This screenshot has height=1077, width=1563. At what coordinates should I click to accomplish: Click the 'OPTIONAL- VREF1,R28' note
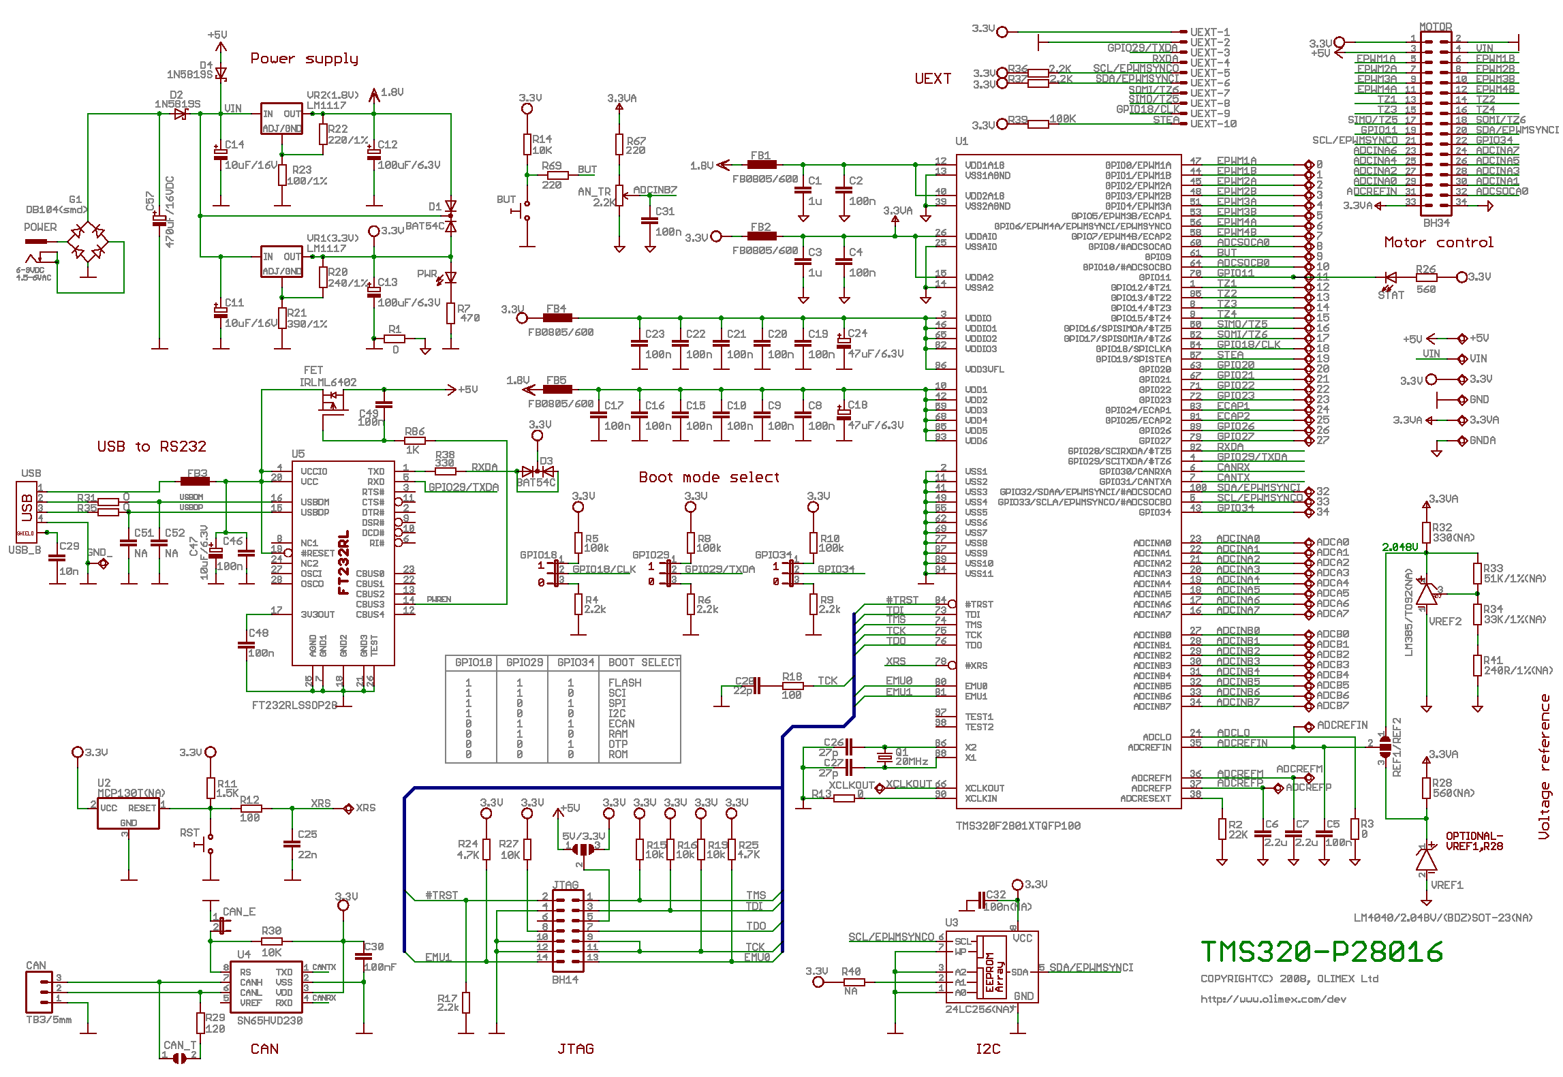[x=1474, y=841]
